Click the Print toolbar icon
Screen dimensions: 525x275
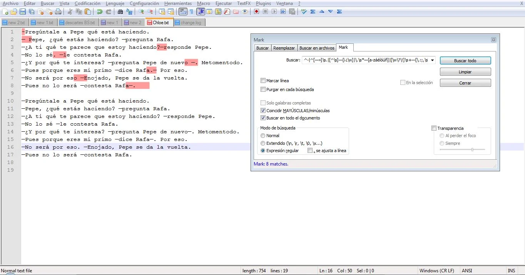pyautogui.click(x=58, y=12)
